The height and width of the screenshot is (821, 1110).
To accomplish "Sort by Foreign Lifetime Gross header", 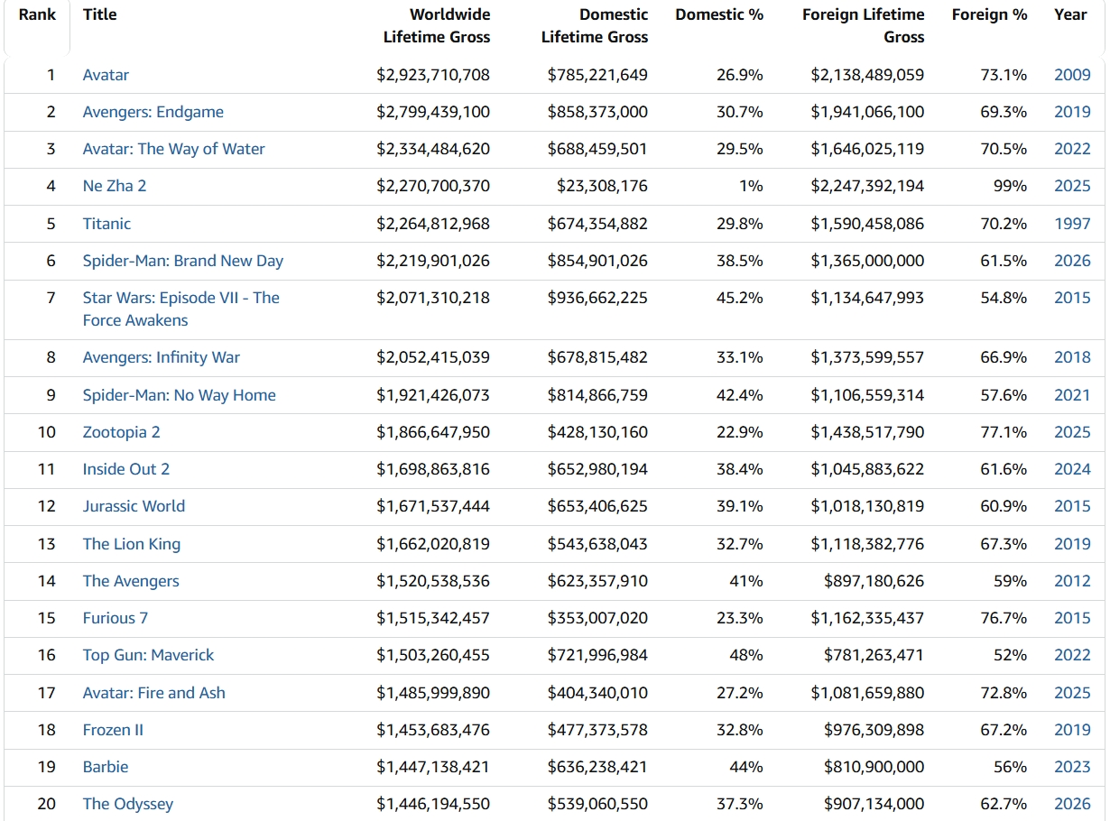I will click(864, 26).
